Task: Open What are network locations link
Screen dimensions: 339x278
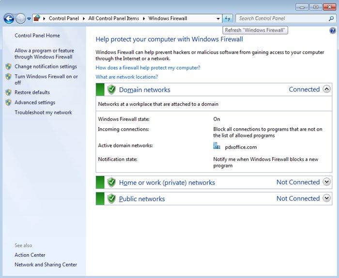Action: (127, 77)
